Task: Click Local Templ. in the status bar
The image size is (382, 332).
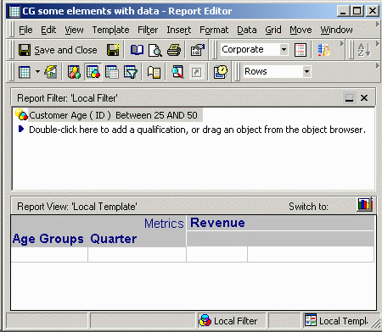Action: [344, 321]
